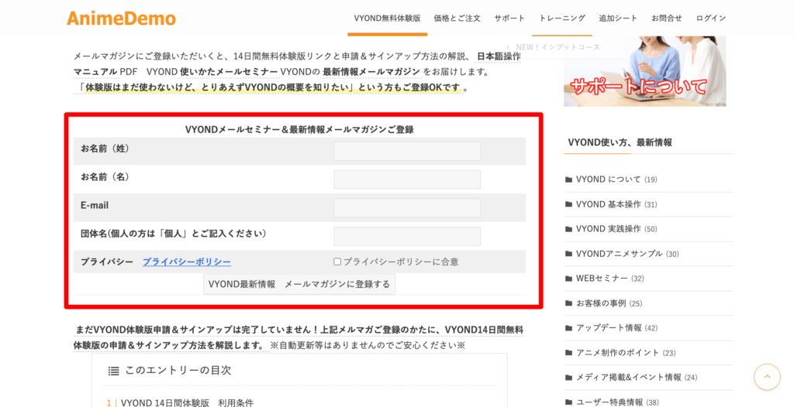Click the form title VYONDメールセミナー＆最新情報メールマガジンご登録
The width and height of the screenshot is (794, 407).
pyautogui.click(x=299, y=129)
